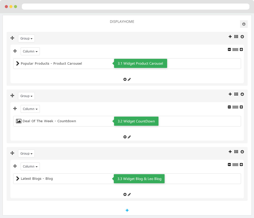Add widget below Deal Of The Week countdown
The height and width of the screenshot is (218, 254).
click(125, 137)
